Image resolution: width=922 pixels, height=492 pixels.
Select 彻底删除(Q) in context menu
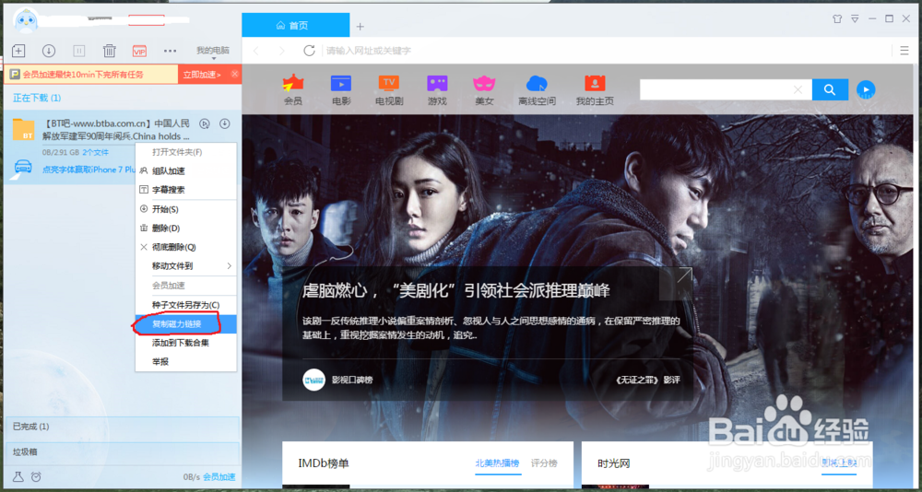click(x=174, y=247)
